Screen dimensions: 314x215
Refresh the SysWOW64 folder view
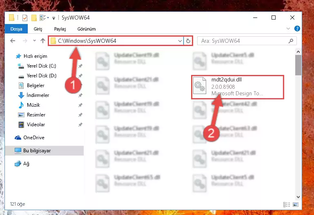[x=188, y=41]
